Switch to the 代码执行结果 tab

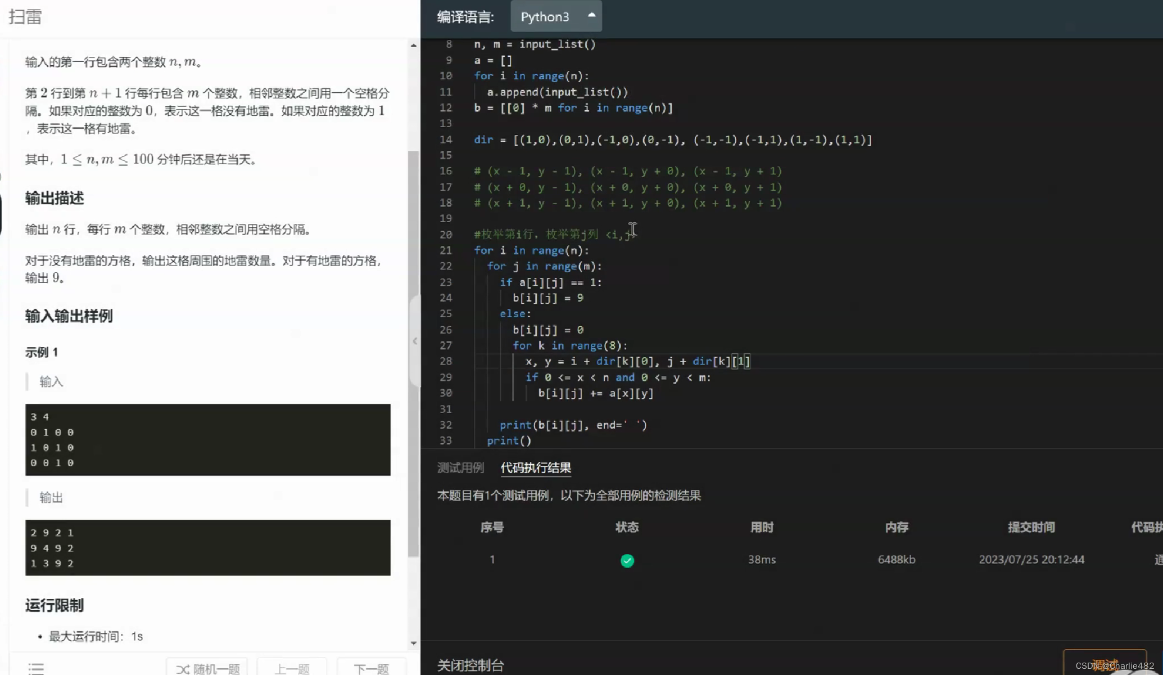point(536,467)
